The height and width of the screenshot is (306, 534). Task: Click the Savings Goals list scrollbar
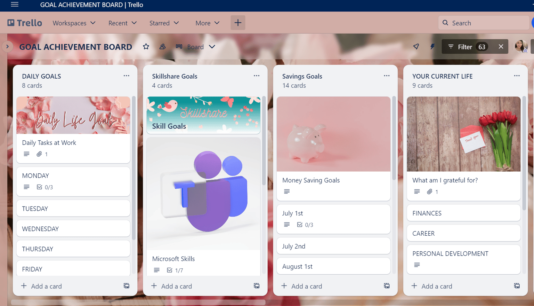click(x=394, y=138)
